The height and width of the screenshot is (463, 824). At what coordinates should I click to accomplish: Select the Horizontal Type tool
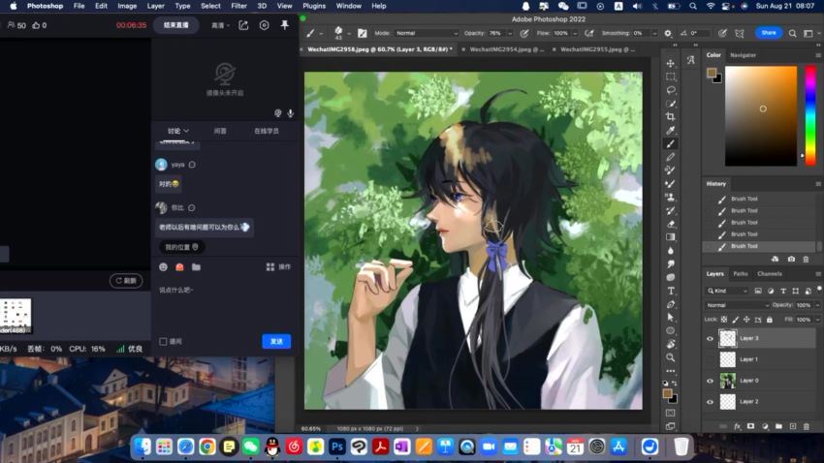pos(670,291)
